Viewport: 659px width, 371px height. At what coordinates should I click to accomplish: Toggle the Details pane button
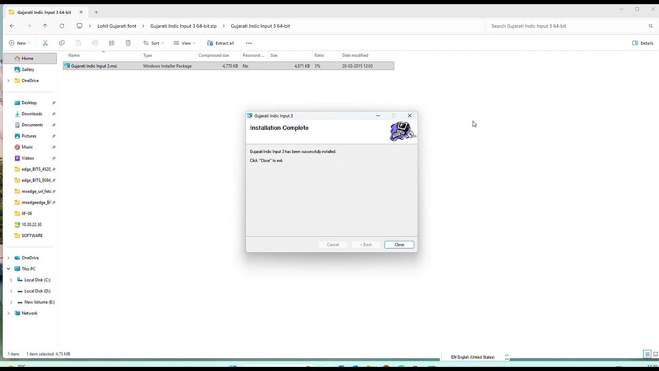pos(643,43)
